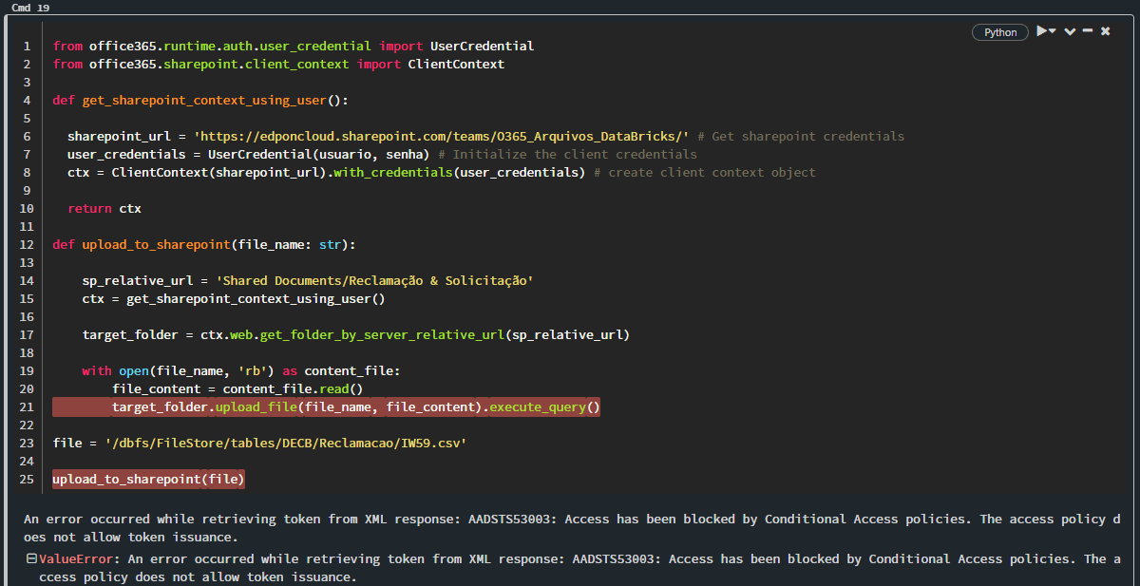The height and width of the screenshot is (586, 1140).
Task: Click the file_content = content_file.read() line
Action: point(237,389)
